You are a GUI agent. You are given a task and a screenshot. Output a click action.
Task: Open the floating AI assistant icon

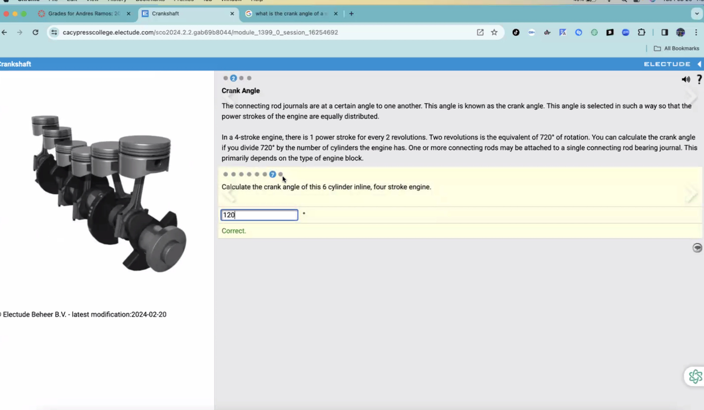(x=695, y=376)
